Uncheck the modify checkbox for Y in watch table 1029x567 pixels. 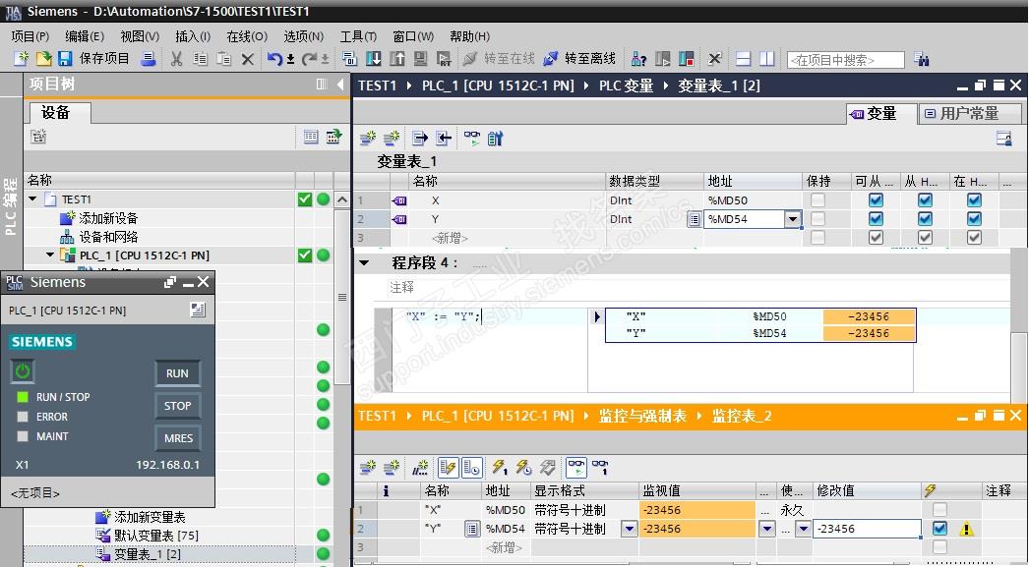(x=939, y=529)
